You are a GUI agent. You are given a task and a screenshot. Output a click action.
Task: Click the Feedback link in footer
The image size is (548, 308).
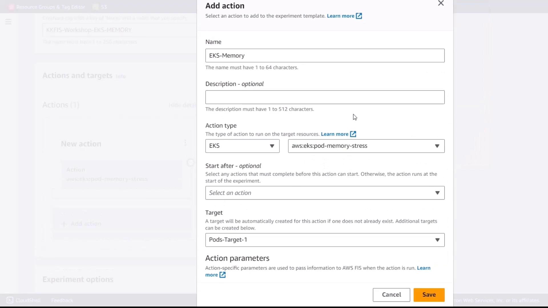pos(62,300)
